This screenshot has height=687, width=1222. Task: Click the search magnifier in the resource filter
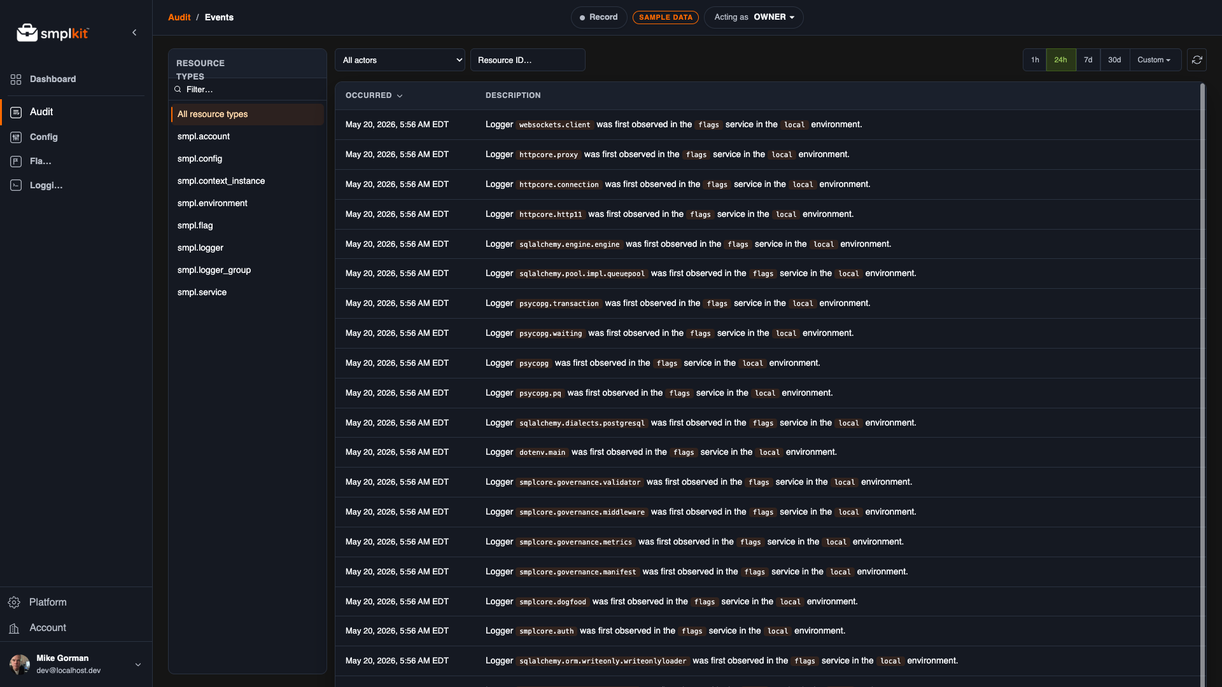pos(178,90)
